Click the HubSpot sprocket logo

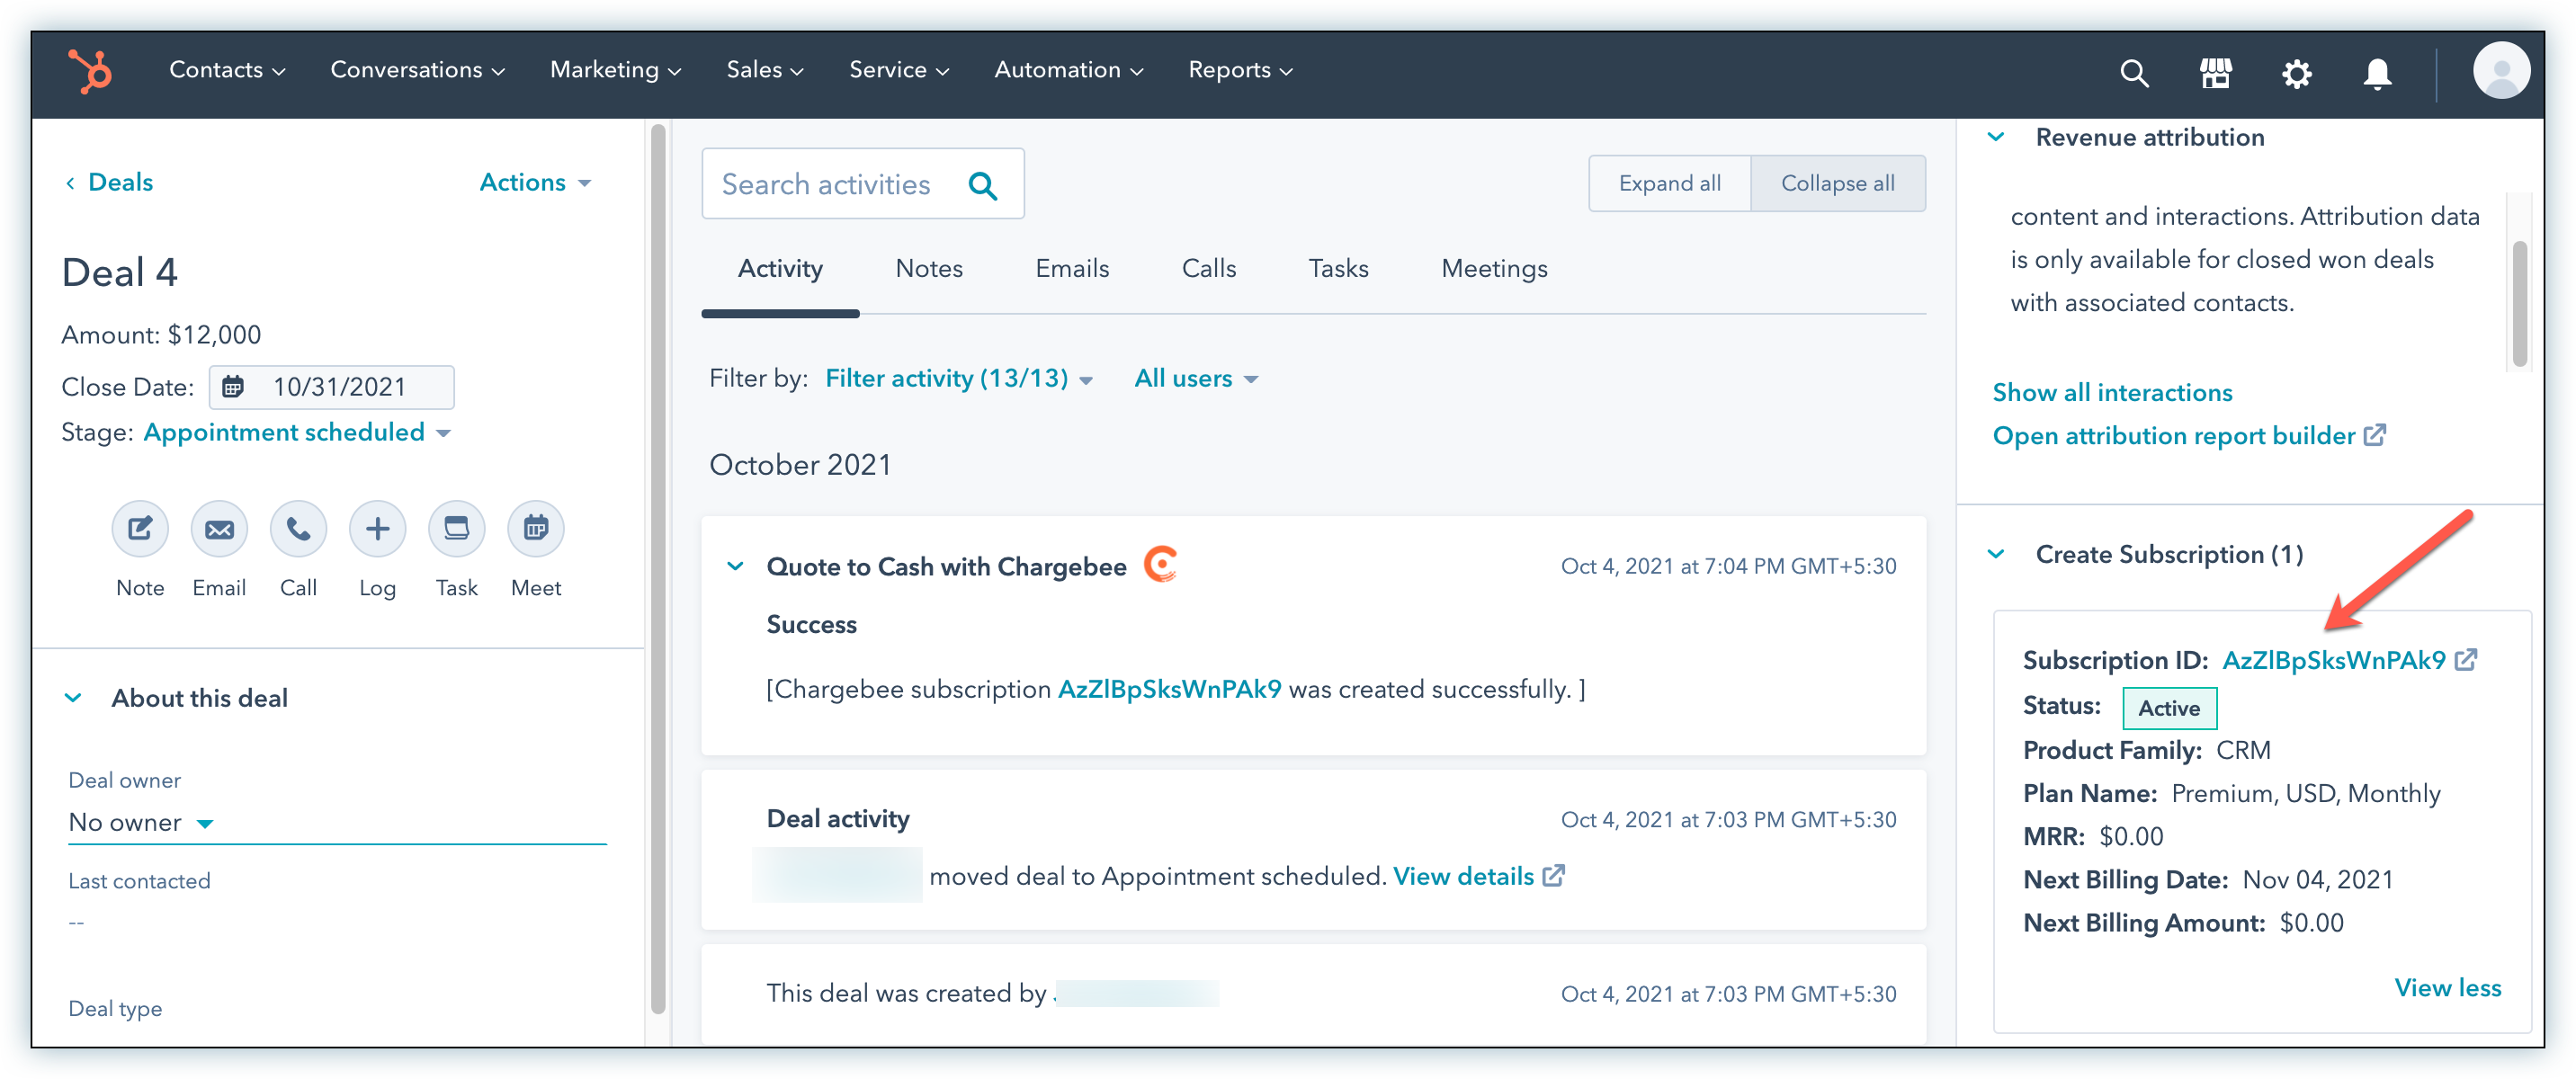[90, 71]
